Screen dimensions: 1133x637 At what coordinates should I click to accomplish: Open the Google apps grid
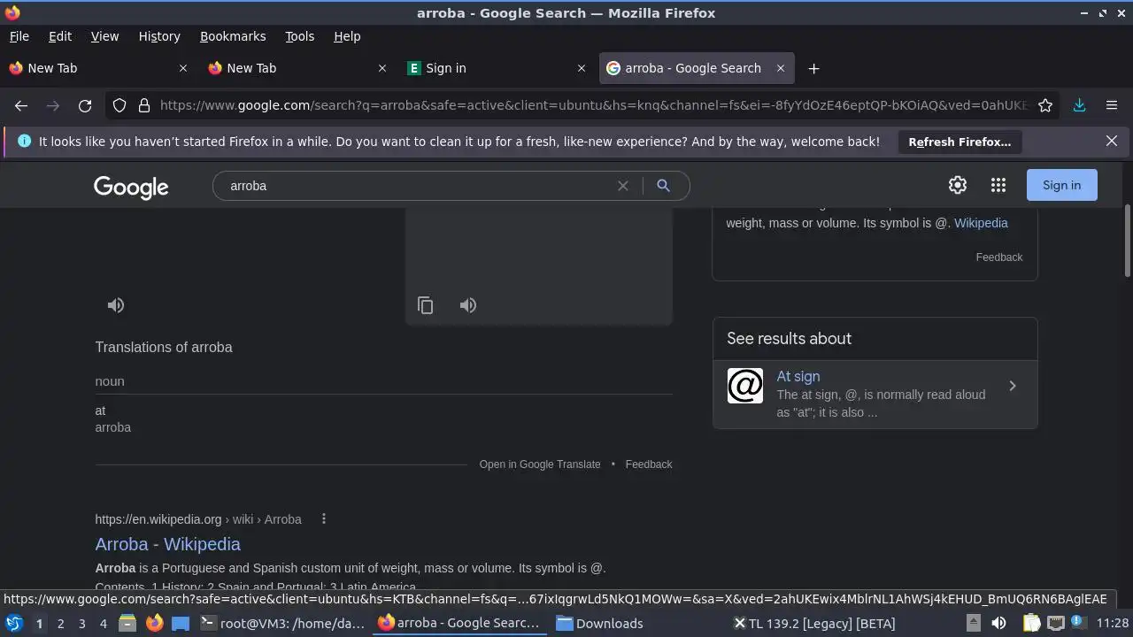[998, 185]
